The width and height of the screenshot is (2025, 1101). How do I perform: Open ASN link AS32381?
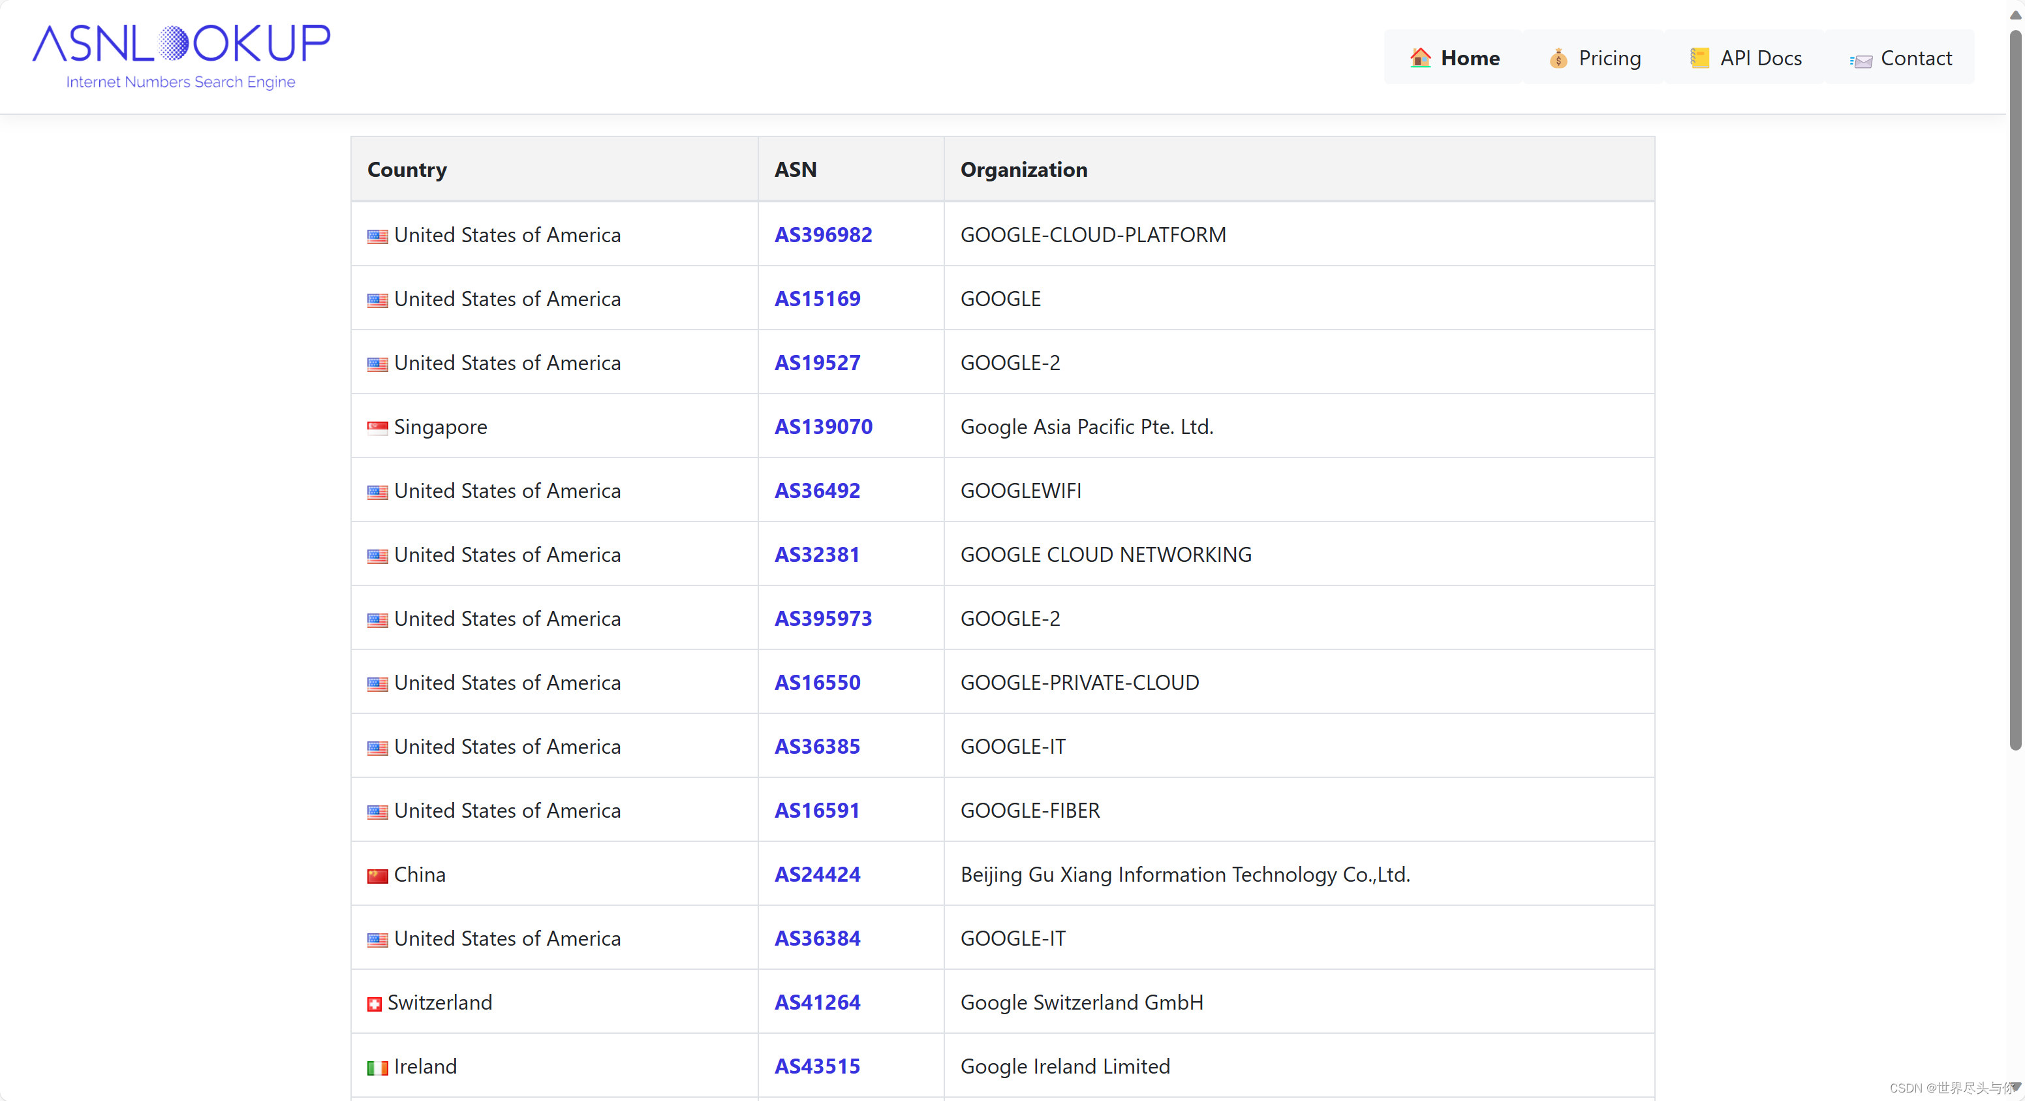pyautogui.click(x=817, y=555)
